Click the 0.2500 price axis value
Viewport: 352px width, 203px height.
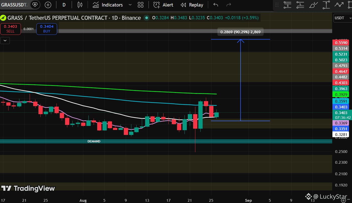click(341, 152)
